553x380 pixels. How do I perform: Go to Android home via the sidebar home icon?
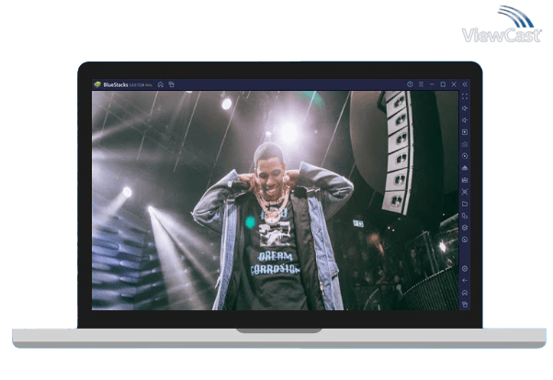465,293
